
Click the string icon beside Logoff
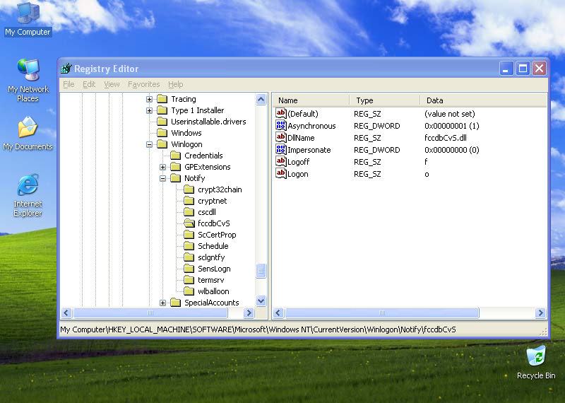[x=281, y=161]
